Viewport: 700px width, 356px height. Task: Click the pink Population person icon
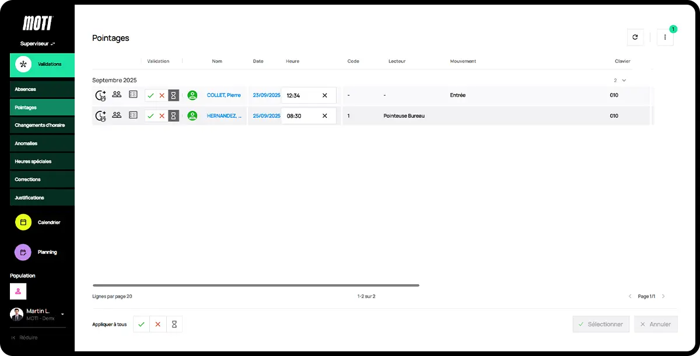[x=18, y=291]
